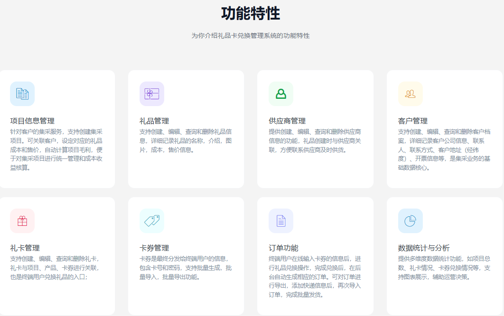
Task: Click description starting 支持创建、编辑、查询和删除客户档案
Action: (444, 149)
